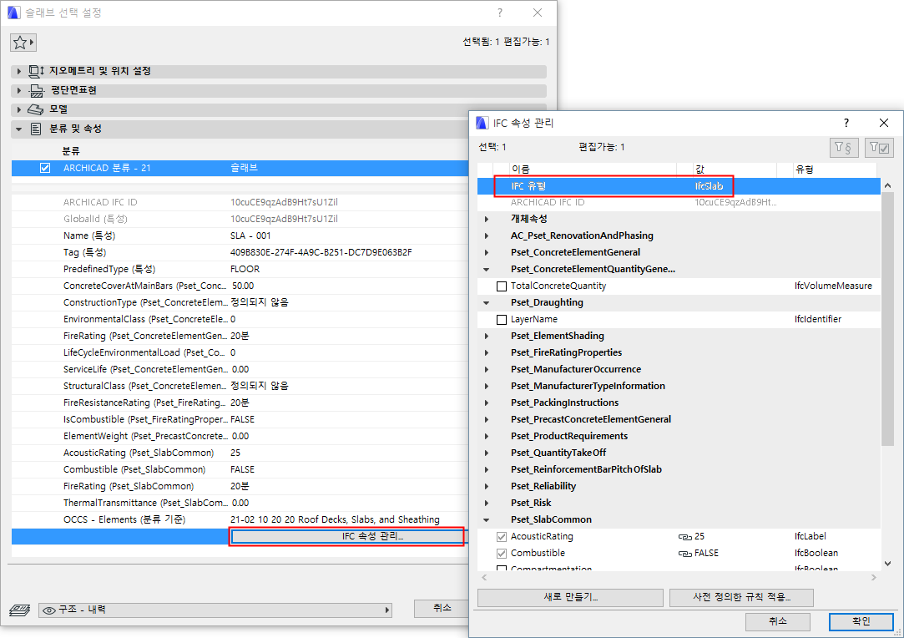Expand the model panel
Image resolution: width=904 pixels, height=638 pixels.
tap(19, 109)
